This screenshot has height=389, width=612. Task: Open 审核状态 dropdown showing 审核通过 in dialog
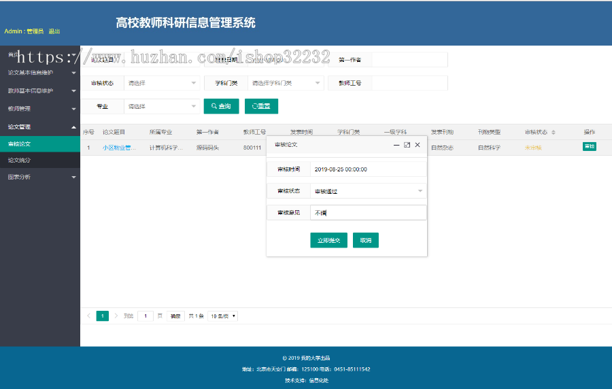pos(368,191)
